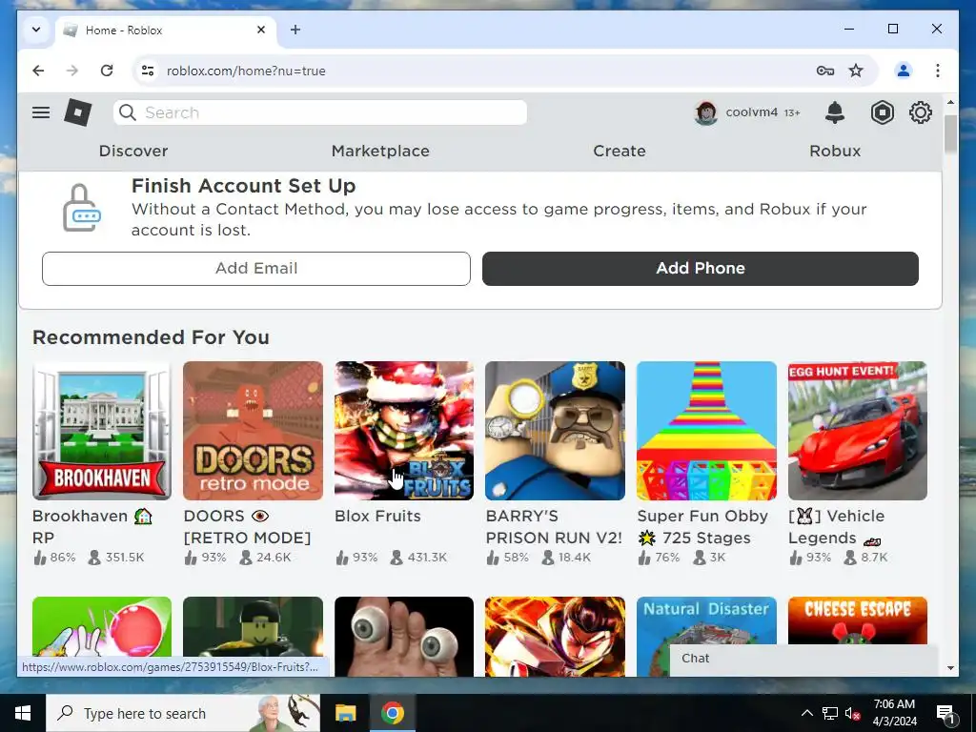
Task: Click the Blox Fruits title text
Action: pyautogui.click(x=377, y=516)
